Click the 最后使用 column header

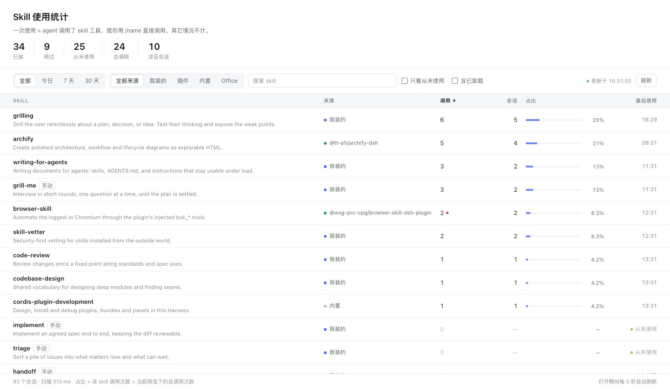tap(646, 101)
